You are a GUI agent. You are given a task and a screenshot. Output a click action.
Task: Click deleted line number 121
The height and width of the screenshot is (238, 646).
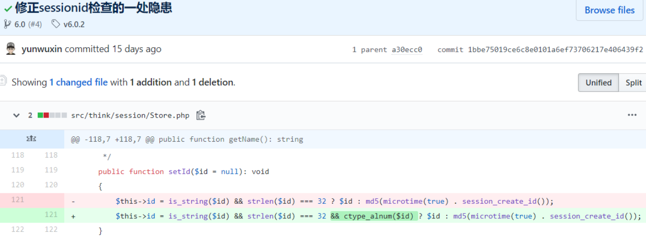tap(17, 199)
